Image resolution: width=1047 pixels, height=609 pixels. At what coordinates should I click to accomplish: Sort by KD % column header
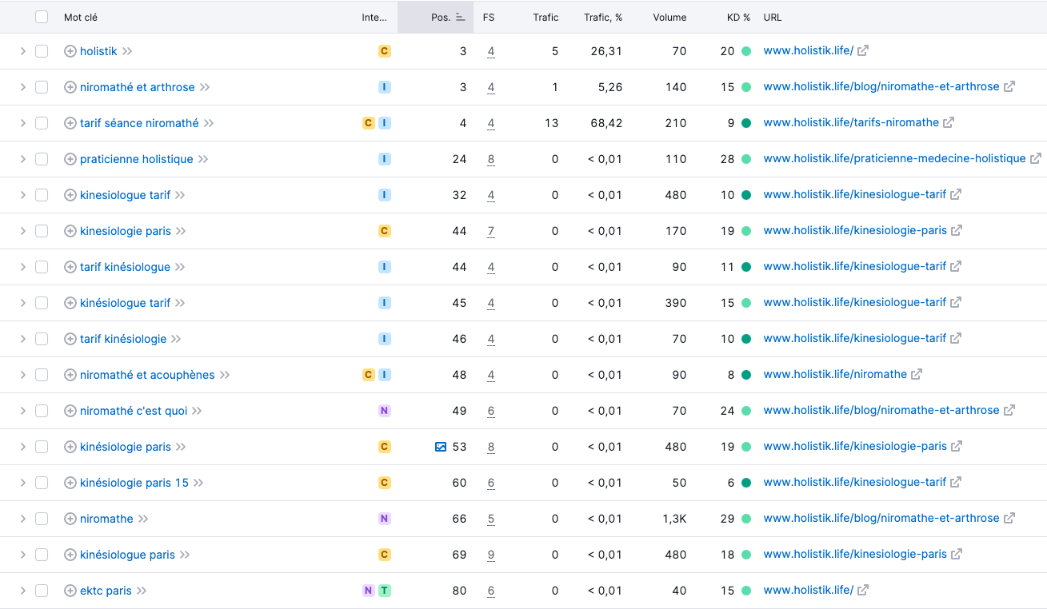tap(737, 18)
